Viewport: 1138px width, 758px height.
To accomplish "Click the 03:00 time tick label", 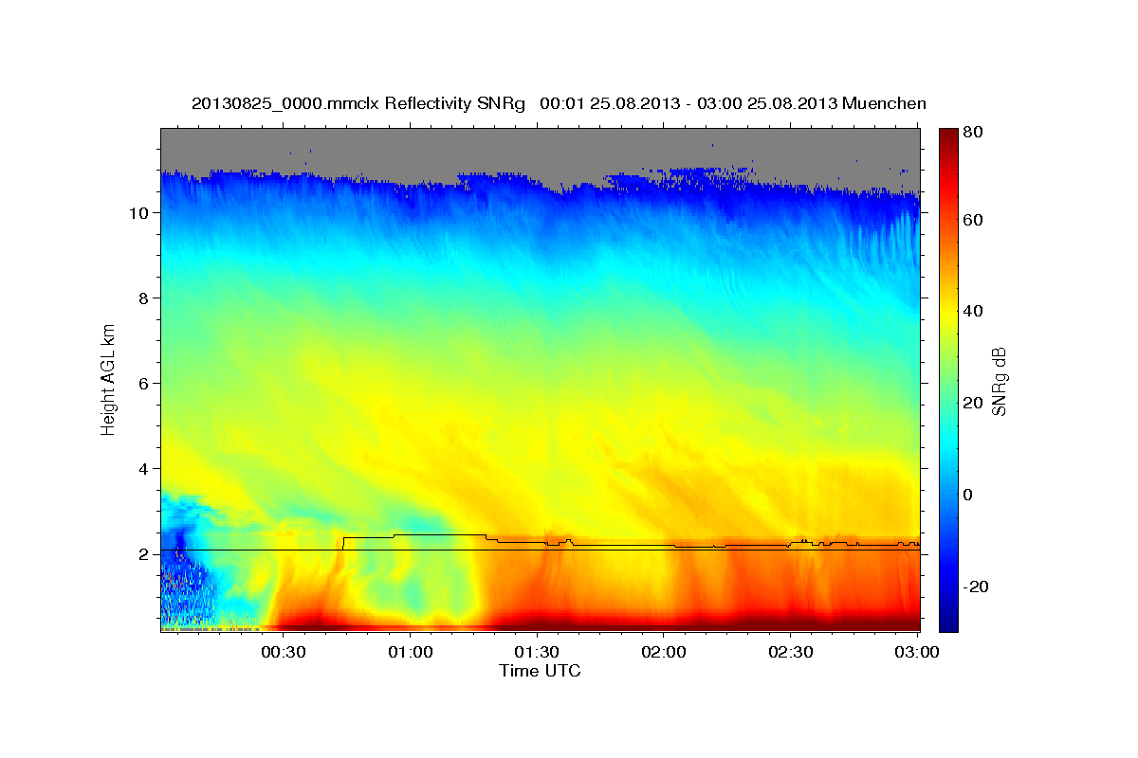I will [918, 653].
